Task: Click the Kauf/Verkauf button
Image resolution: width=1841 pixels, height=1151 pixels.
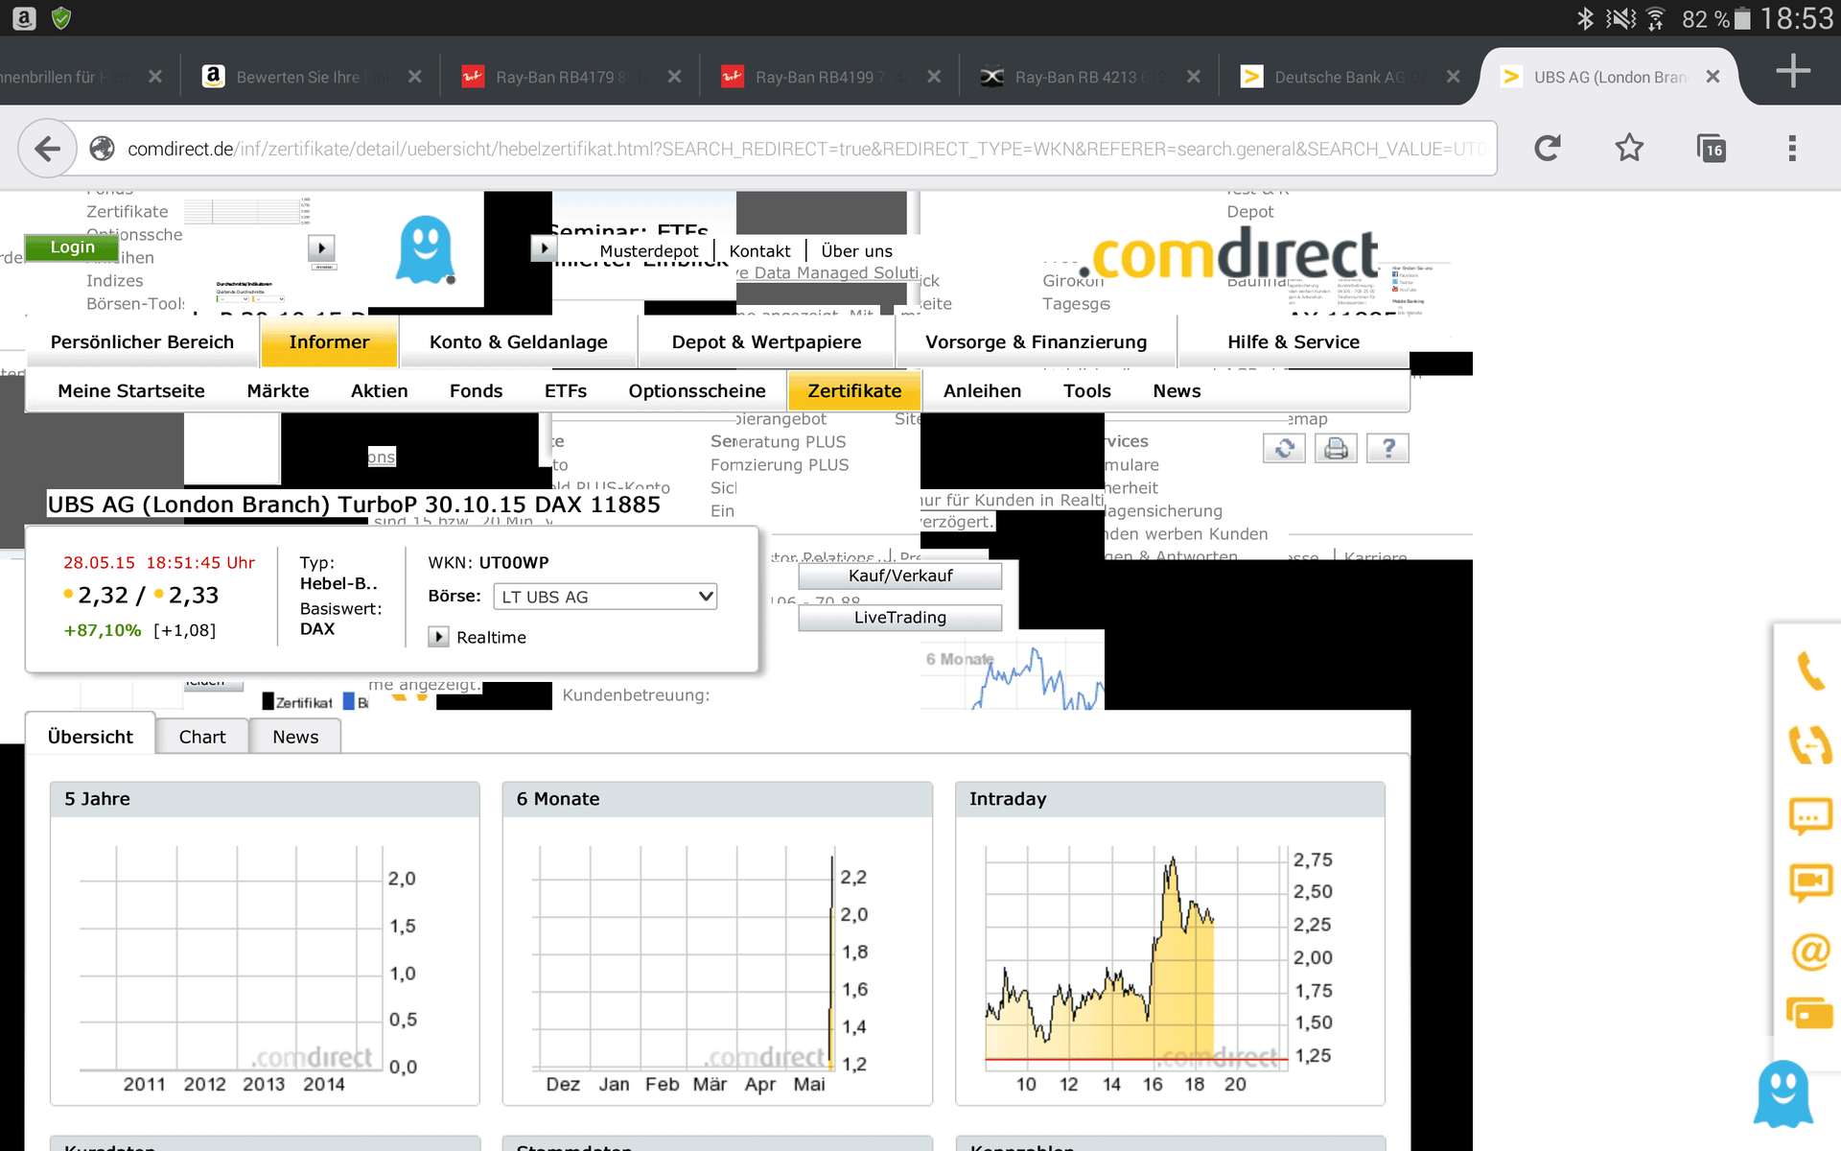Action: (x=900, y=575)
